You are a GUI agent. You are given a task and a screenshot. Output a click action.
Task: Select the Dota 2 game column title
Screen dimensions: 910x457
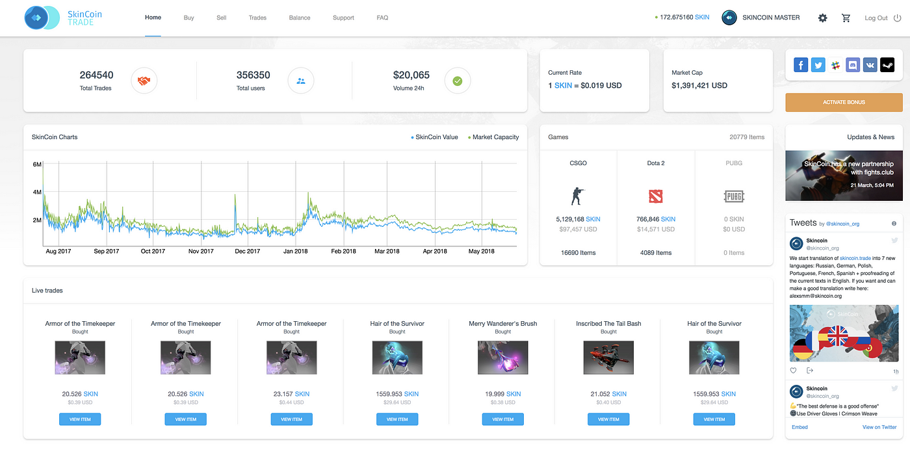point(656,163)
